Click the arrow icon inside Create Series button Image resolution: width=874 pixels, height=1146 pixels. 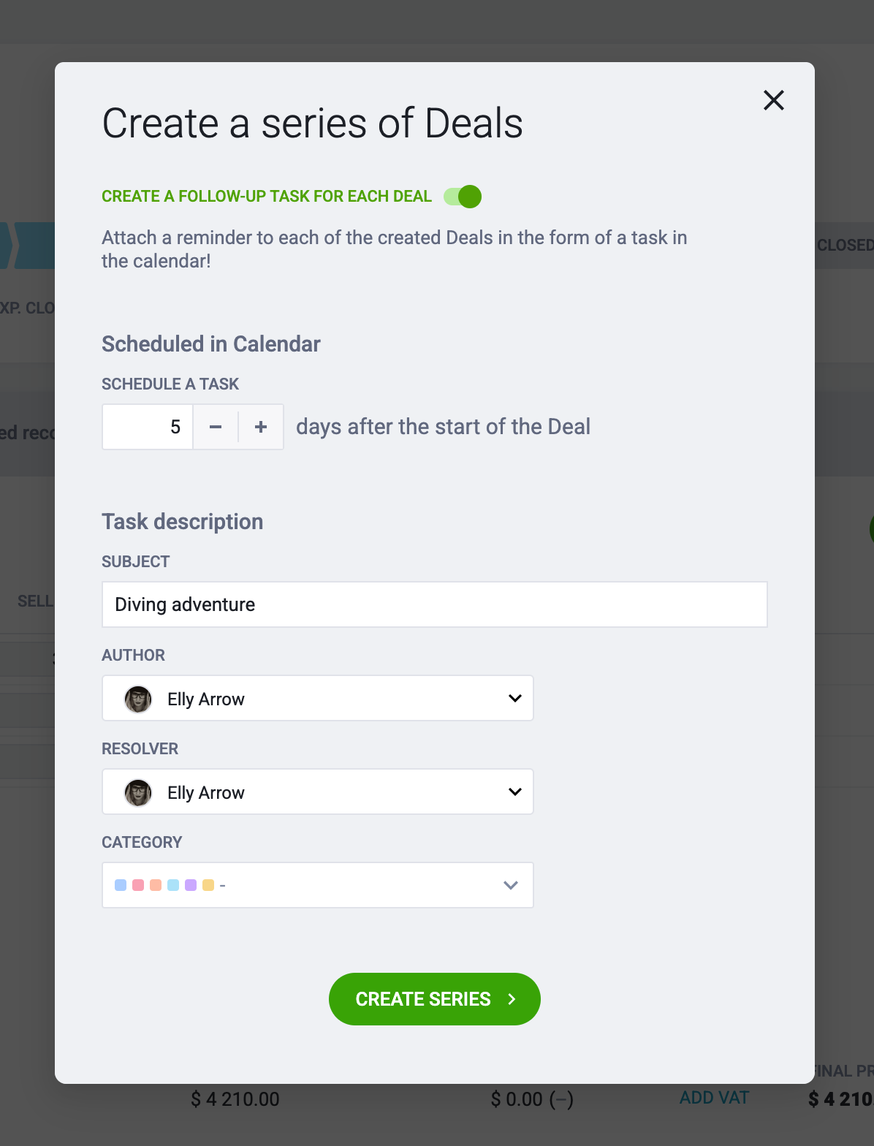(x=512, y=999)
